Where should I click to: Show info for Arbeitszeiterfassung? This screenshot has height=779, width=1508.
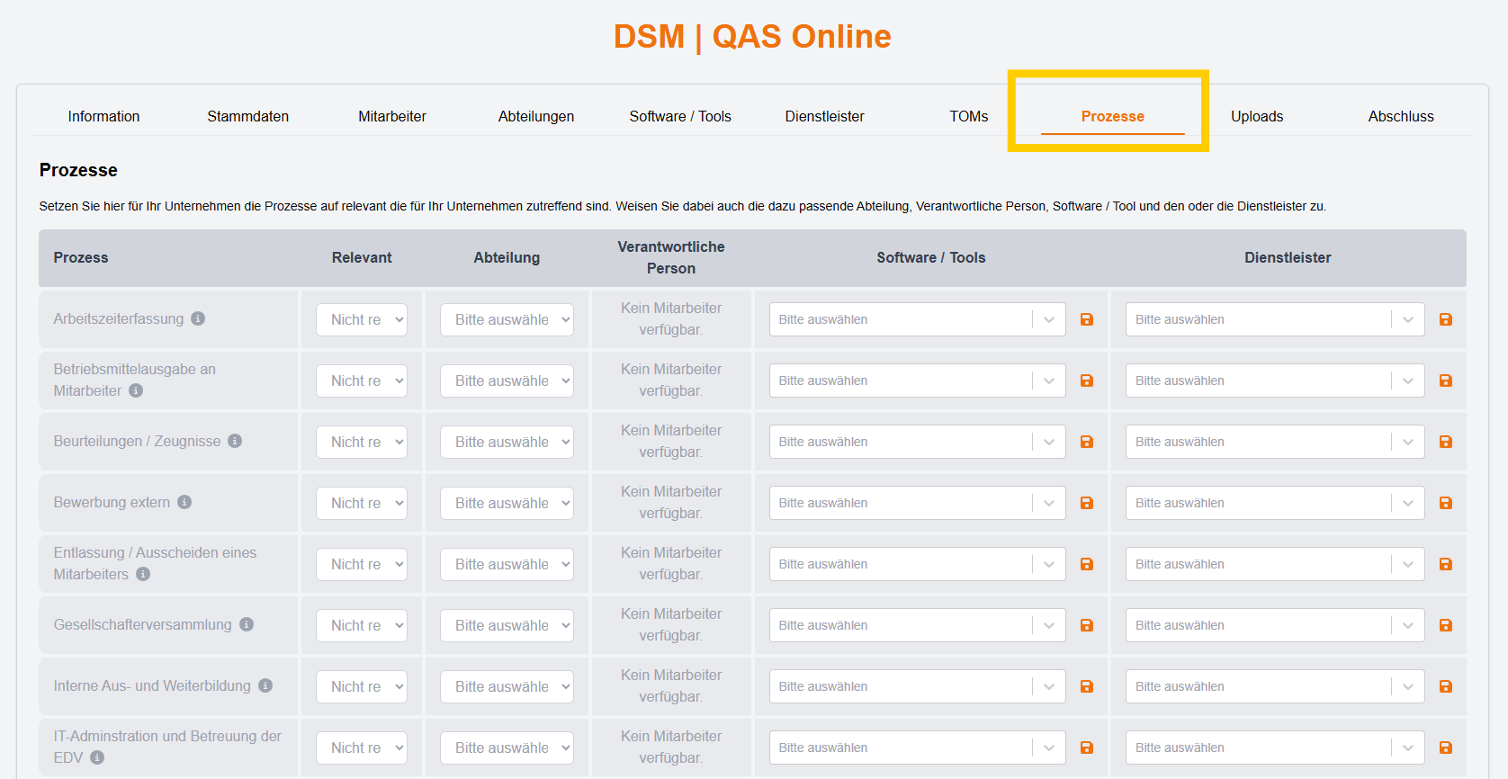coord(198,318)
